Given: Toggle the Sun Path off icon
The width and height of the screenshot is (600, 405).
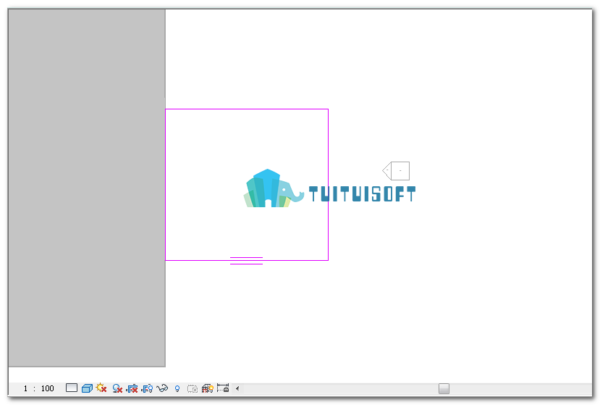Looking at the screenshot, I should point(101,388).
